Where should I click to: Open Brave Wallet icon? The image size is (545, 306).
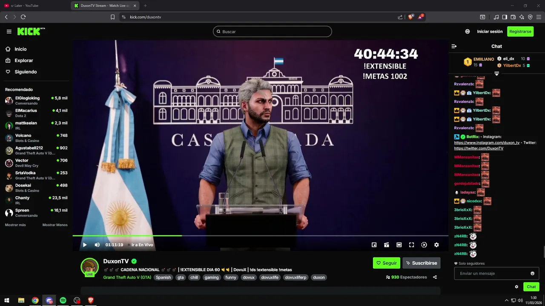(513, 17)
